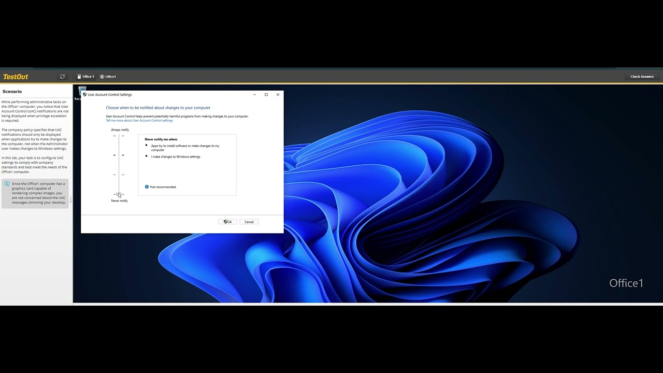Select the Office1 computer breadcrumb

108,77
